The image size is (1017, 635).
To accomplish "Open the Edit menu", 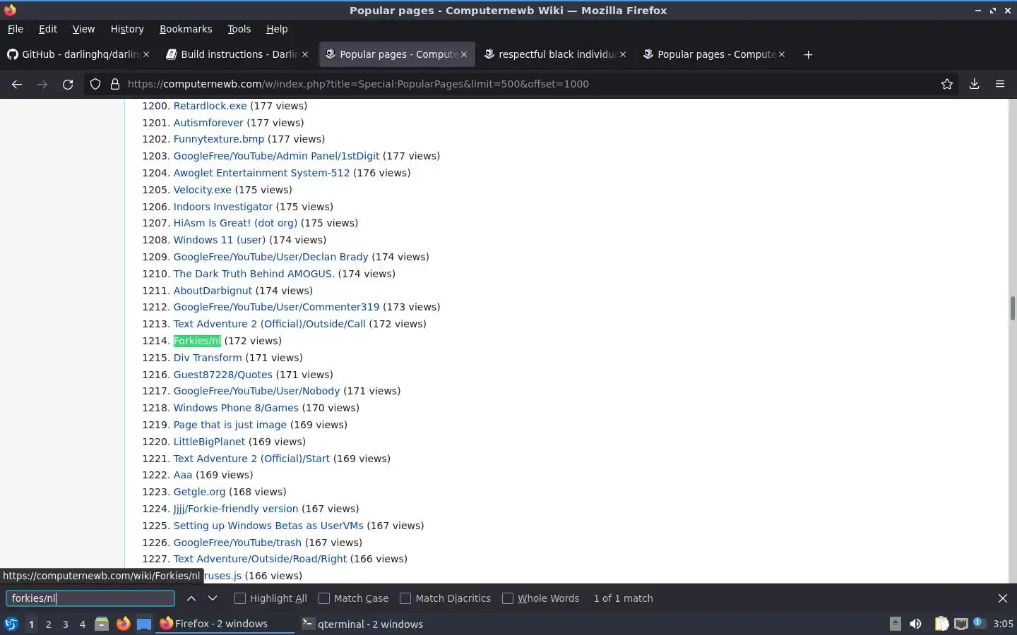I will 48,29.
